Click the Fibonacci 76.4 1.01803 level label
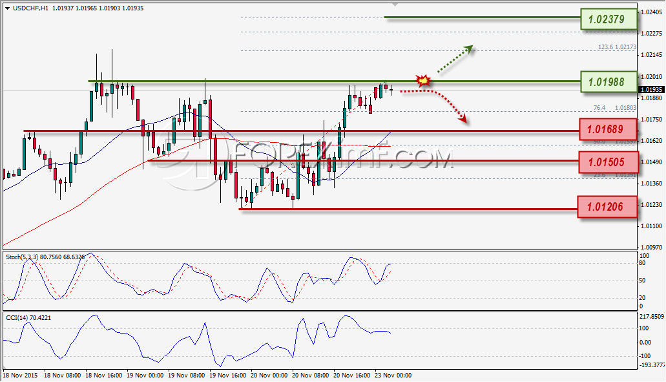Image resolution: width=666 pixels, height=382 pixels. tap(614, 108)
